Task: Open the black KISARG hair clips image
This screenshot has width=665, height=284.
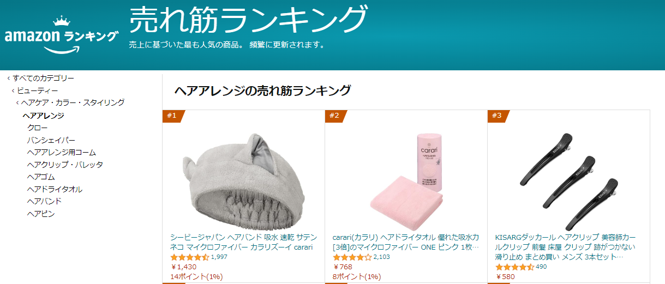Action: 568,180
